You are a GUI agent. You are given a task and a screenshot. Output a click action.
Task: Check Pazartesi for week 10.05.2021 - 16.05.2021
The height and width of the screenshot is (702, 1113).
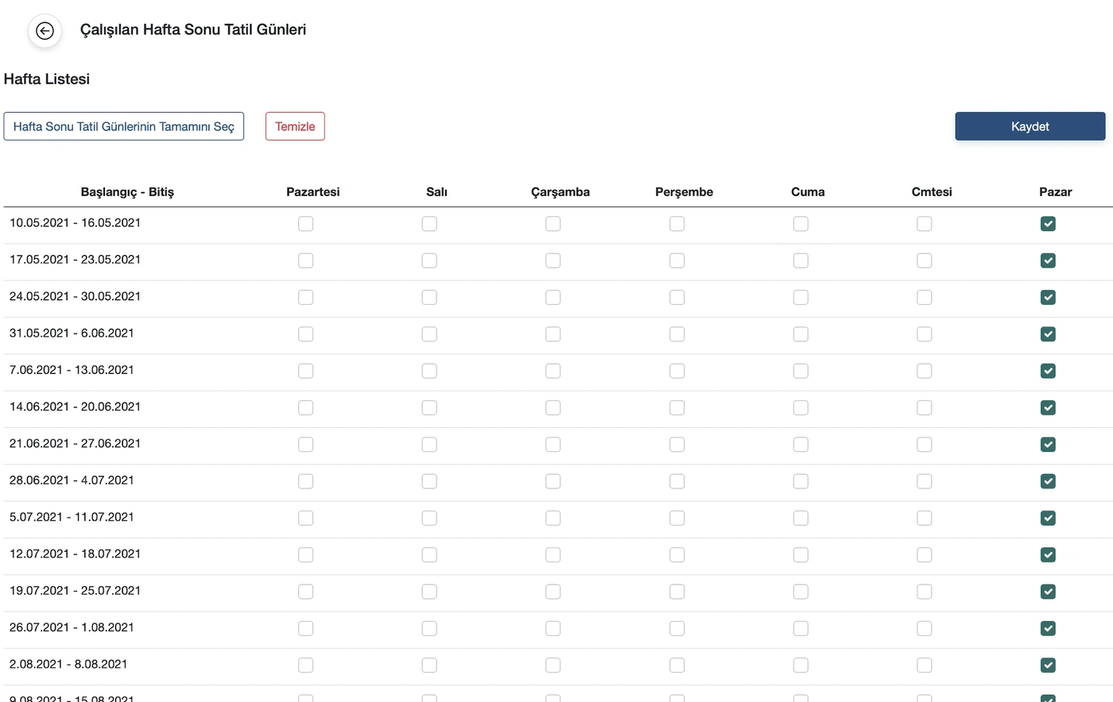coord(305,224)
